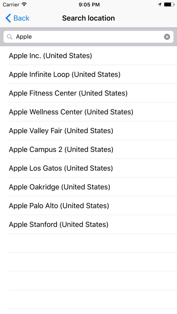Tap the battery indicator icon
This screenshot has height=314, width=177.
point(169,5)
